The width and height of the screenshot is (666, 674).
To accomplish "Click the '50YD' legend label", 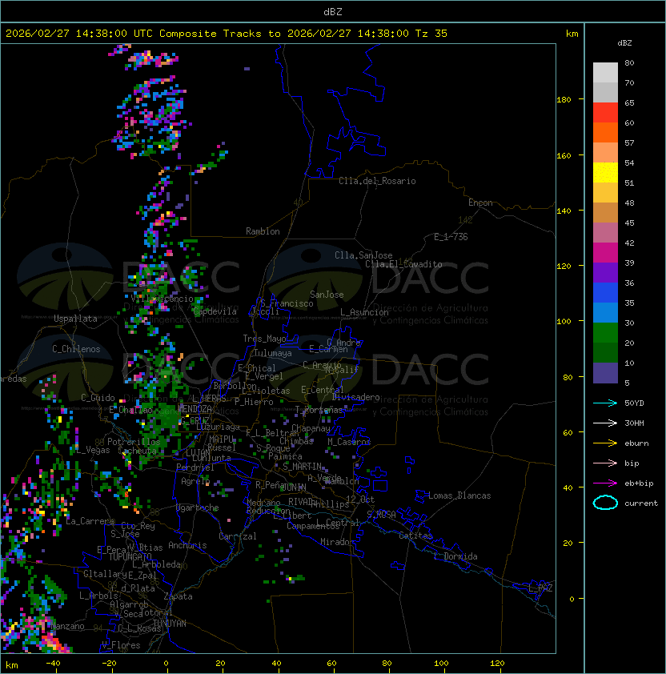I will click(x=634, y=403).
